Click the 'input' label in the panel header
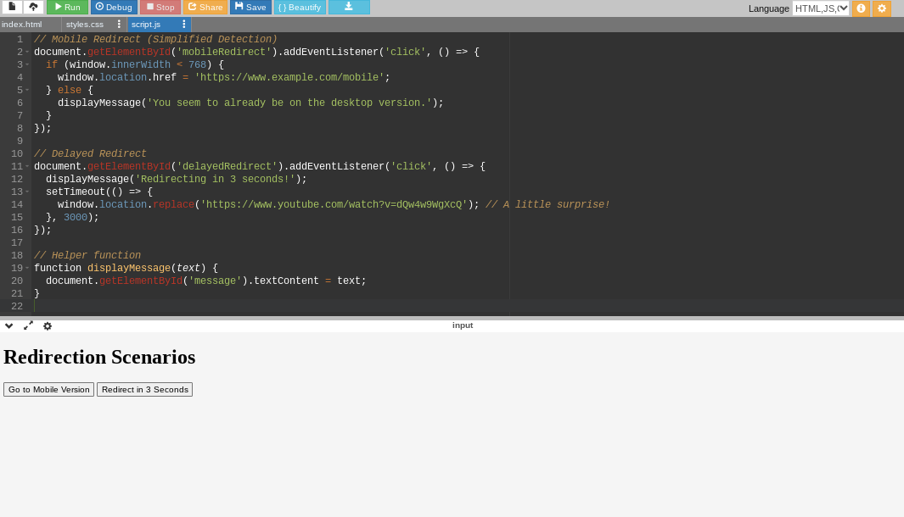 [463, 325]
